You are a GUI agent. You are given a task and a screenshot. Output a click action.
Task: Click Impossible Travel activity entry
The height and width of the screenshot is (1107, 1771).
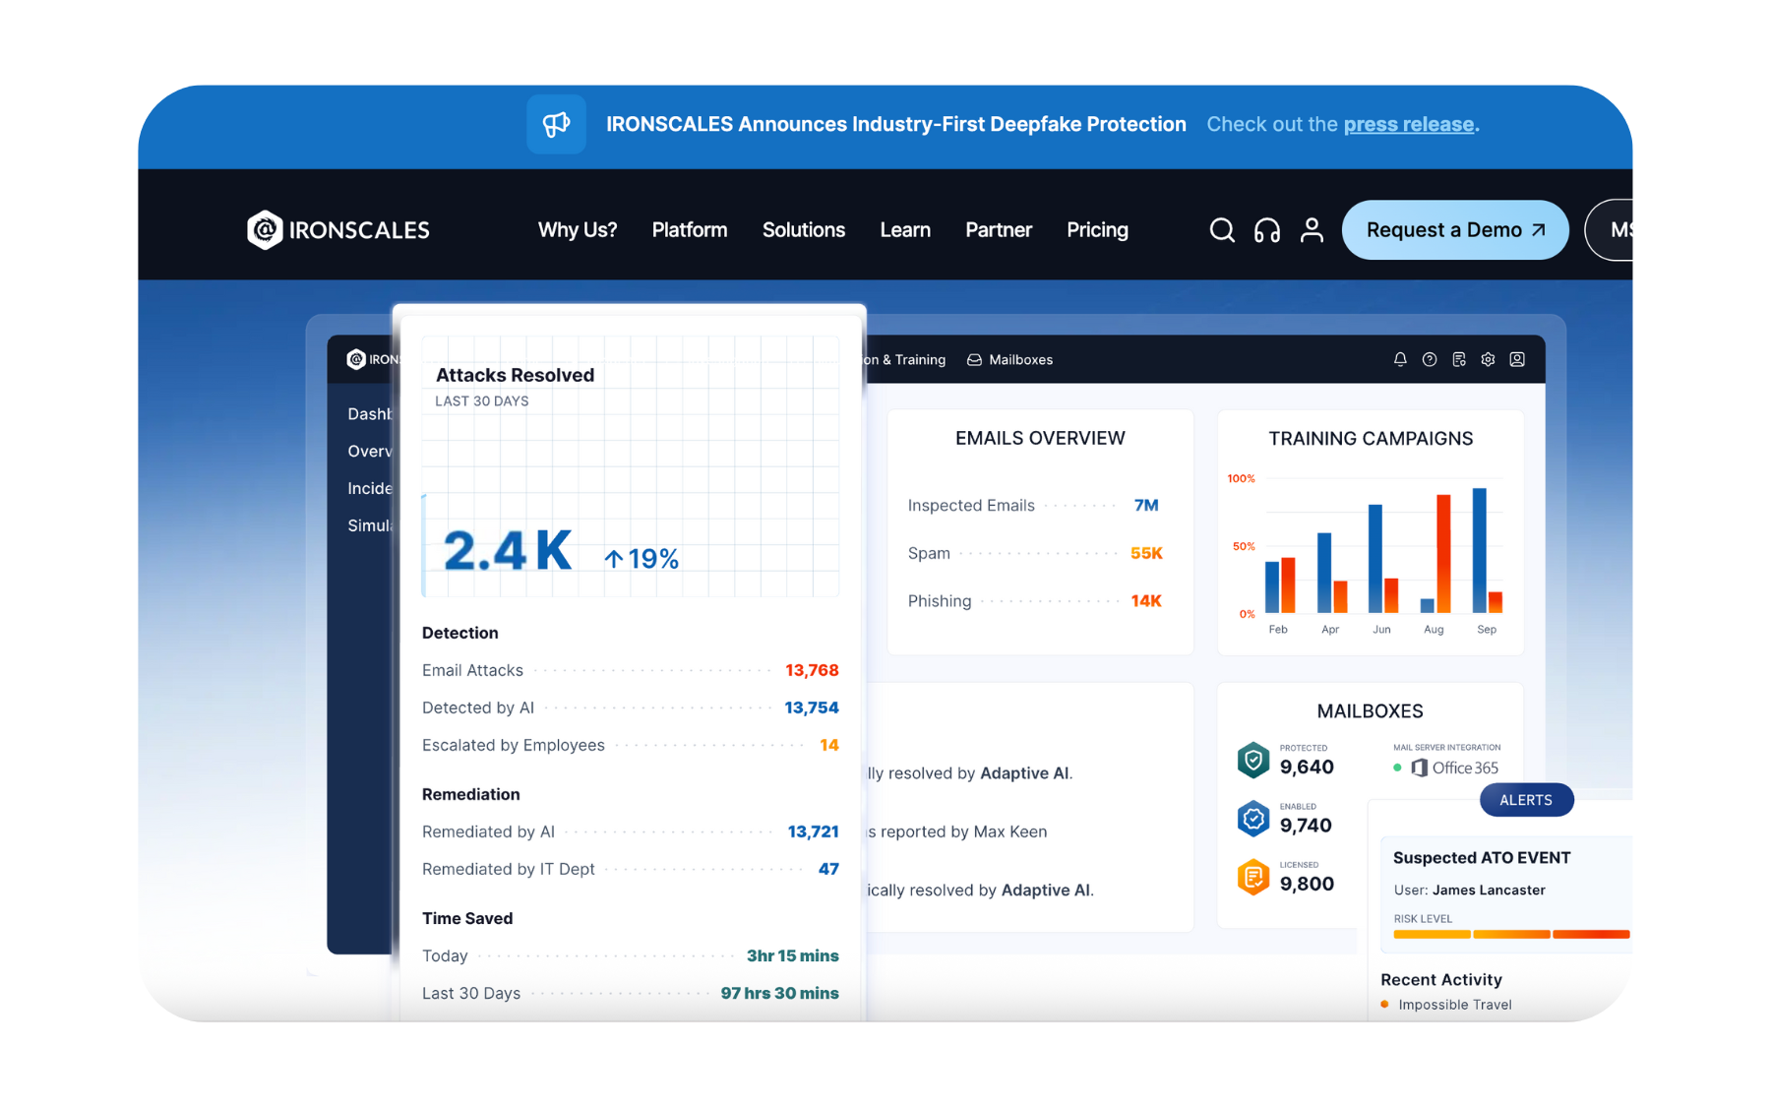pyautogui.click(x=1446, y=1005)
